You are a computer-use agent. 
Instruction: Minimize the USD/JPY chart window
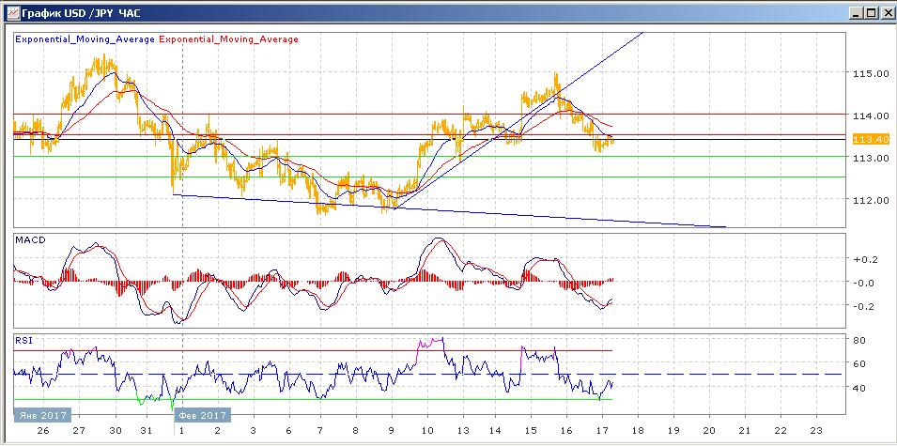(855, 13)
